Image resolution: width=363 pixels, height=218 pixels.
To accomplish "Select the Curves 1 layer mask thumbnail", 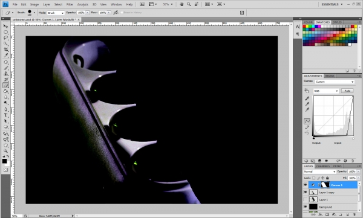I will pyautogui.click(x=325, y=185).
